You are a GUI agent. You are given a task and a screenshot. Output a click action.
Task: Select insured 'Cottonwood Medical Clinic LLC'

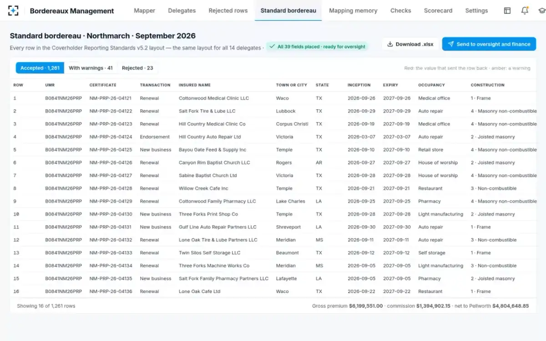[214, 98]
